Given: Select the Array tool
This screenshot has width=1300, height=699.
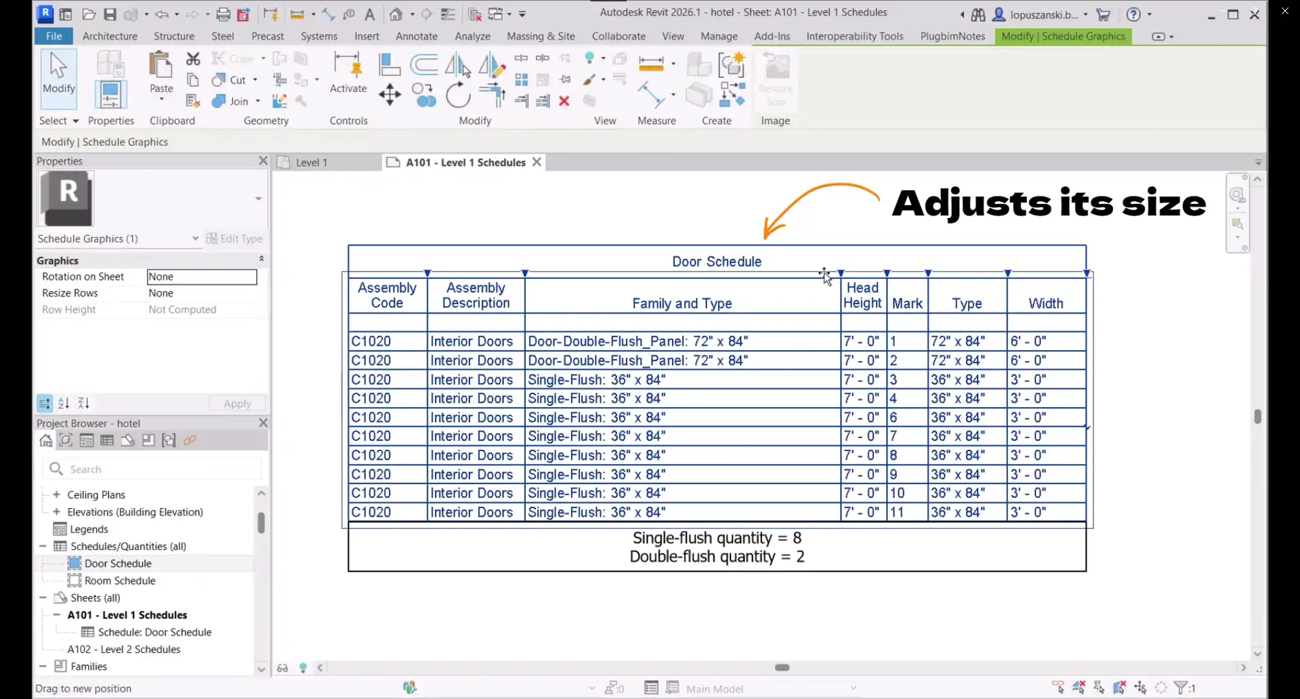Looking at the screenshot, I should (522, 80).
